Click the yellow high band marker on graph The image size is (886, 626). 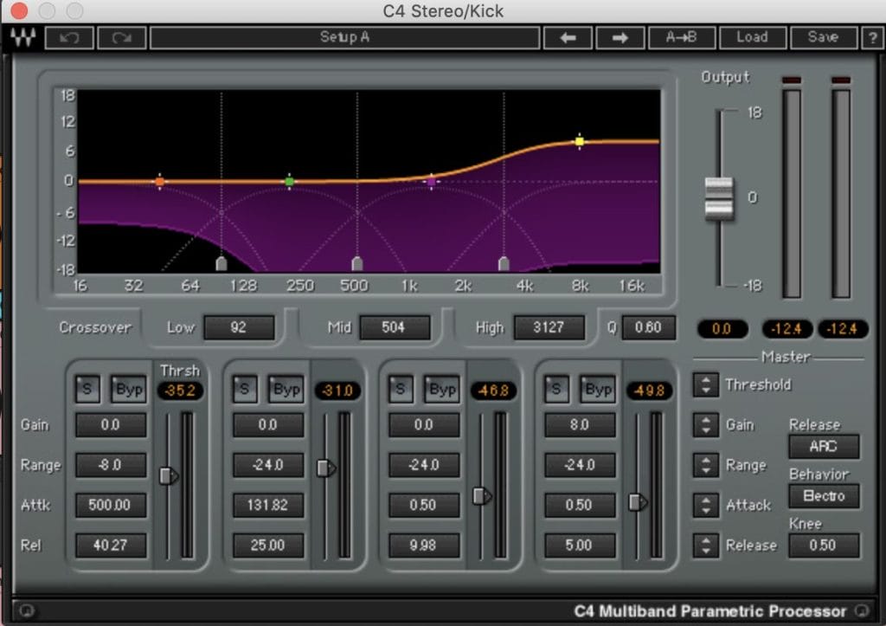(x=580, y=140)
